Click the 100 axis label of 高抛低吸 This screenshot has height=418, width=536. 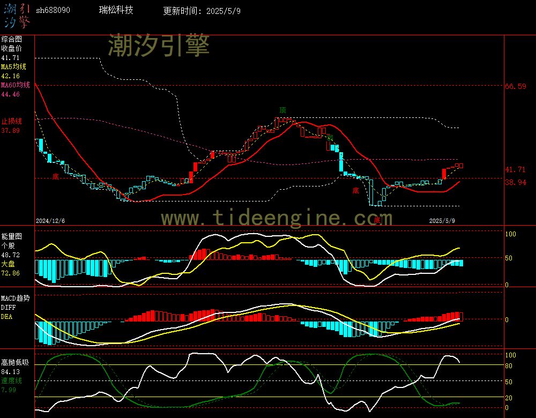pyautogui.click(x=511, y=355)
